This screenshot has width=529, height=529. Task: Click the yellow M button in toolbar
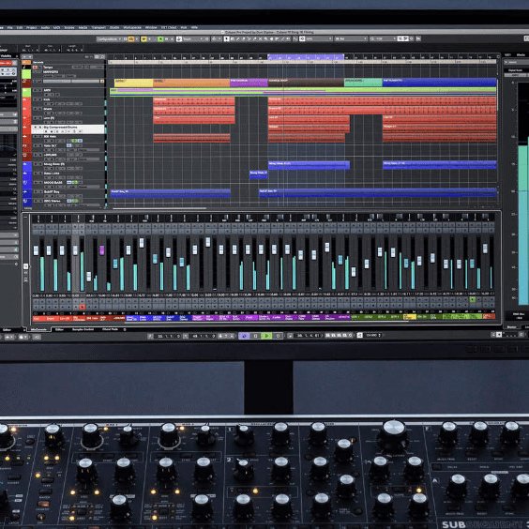(144, 39)
